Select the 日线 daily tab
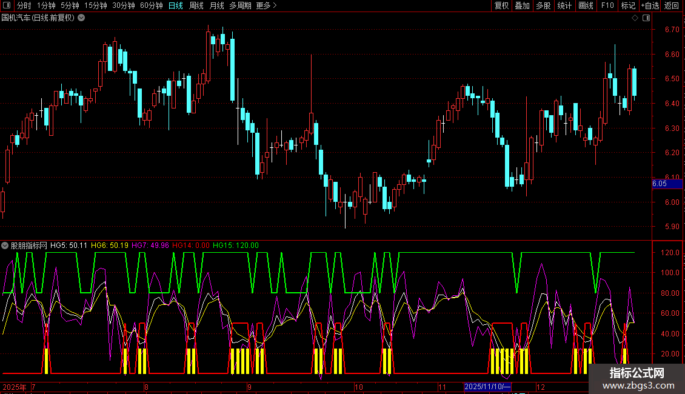The image size is (685, 394). pos(176,5)
